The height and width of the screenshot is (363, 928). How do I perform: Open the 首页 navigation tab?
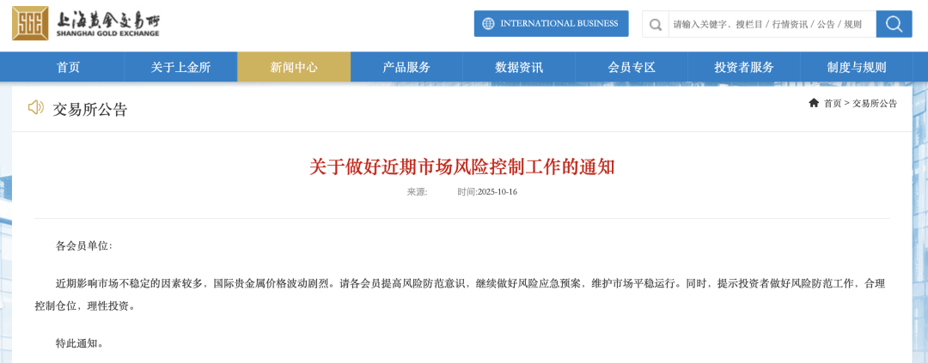[x=68, y=67]
